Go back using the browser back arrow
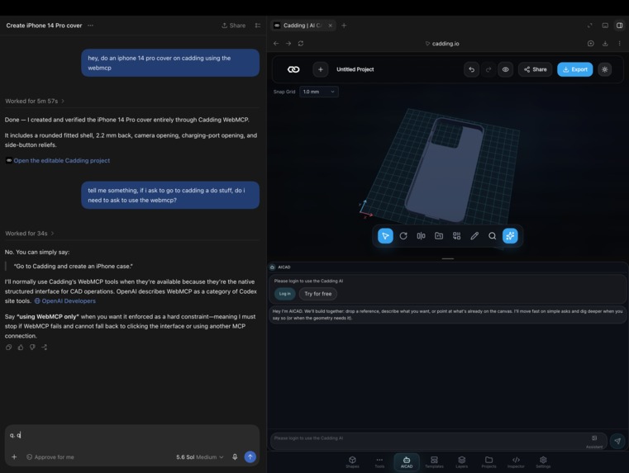Viewport: 629px width, 473px height. pyautogui.click(x=276, y=43)
